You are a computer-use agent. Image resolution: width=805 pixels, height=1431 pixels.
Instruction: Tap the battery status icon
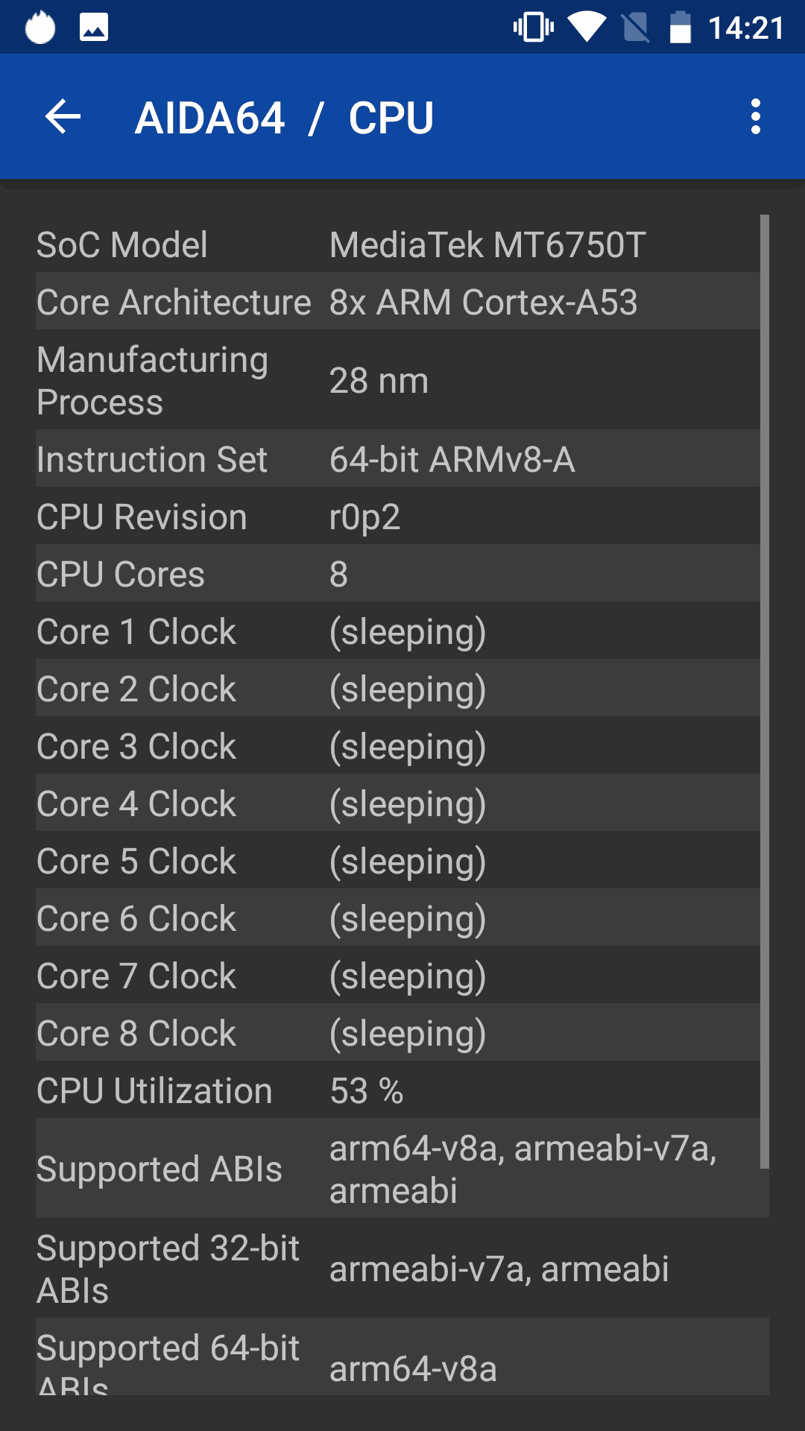[x=681, y=28]
